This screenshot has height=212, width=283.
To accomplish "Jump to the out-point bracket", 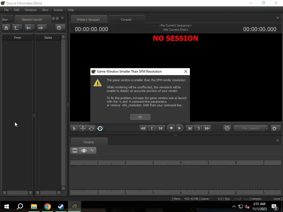I will [198, 129].
